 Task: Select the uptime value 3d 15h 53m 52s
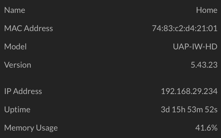pos(189,110)
